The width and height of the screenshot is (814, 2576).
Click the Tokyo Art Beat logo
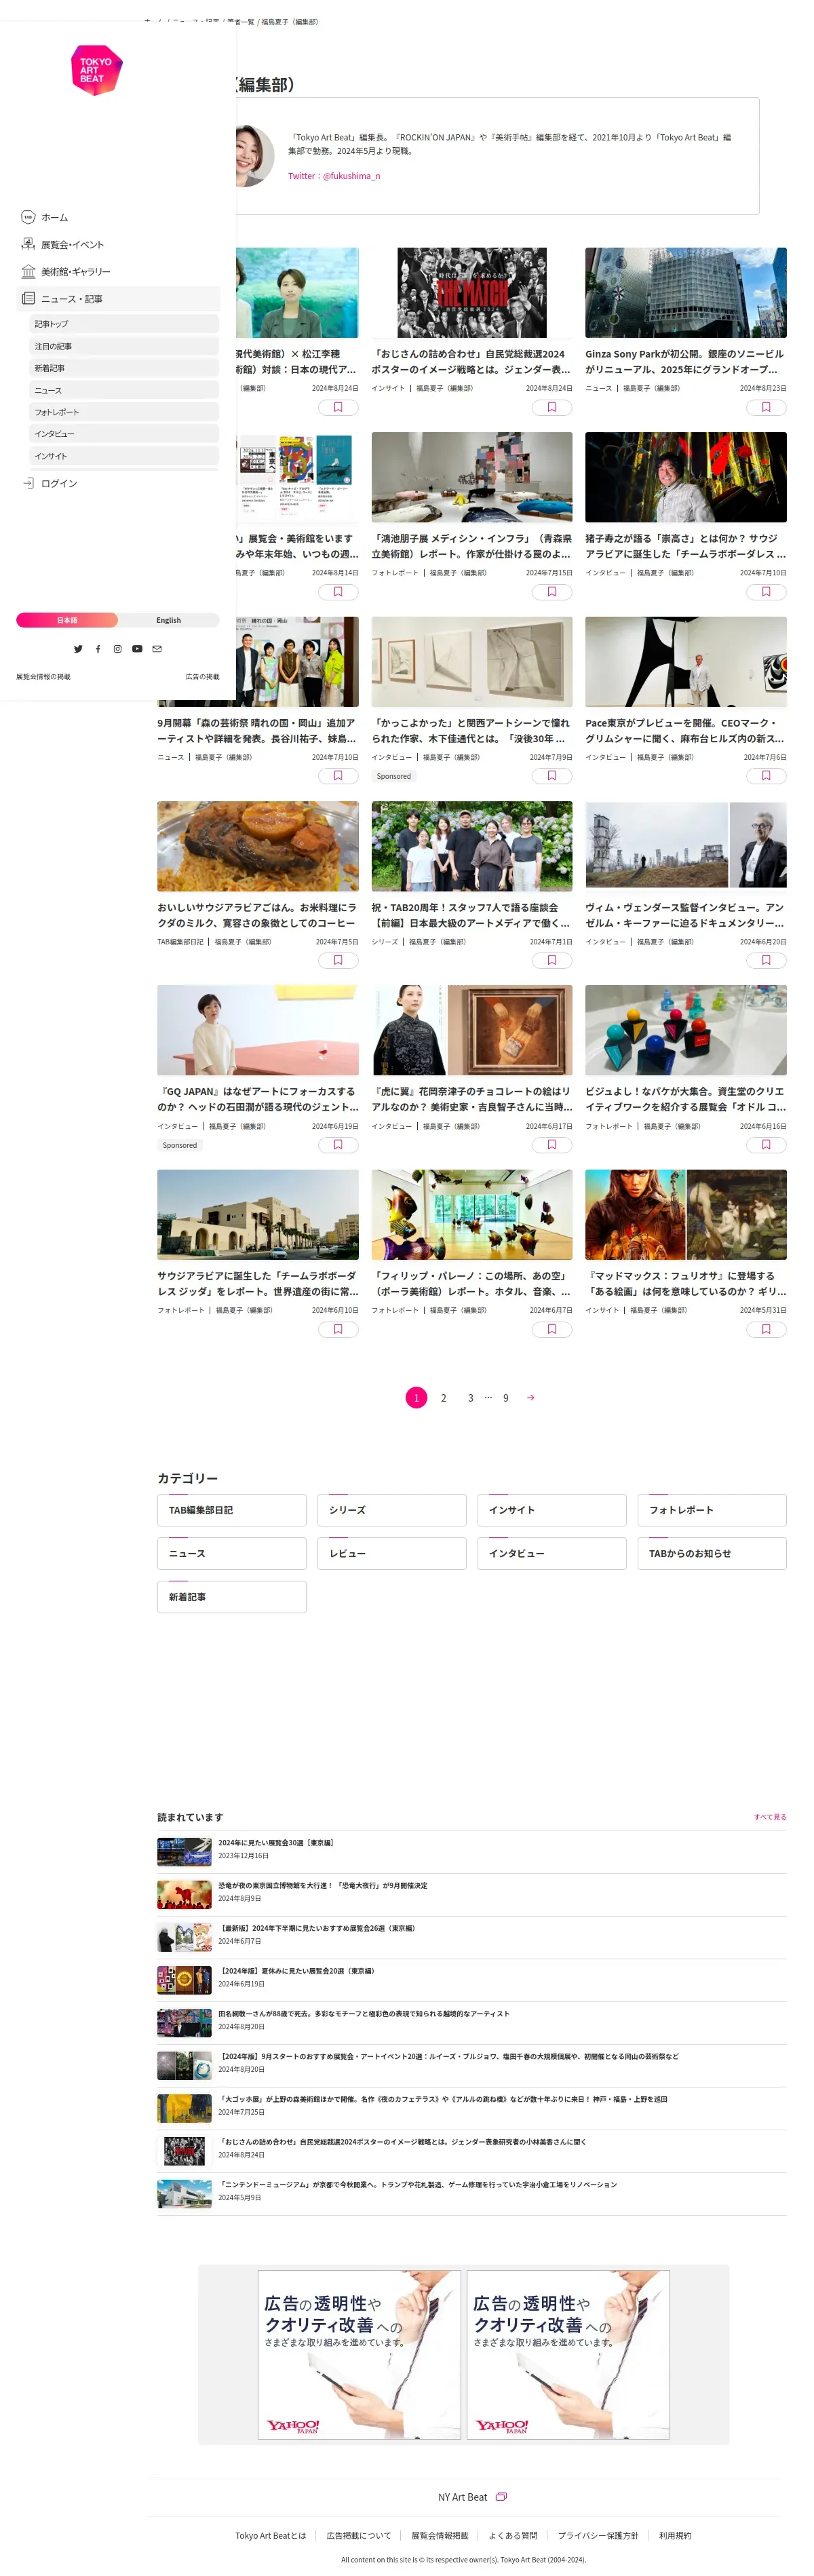(x=96, y=70)
